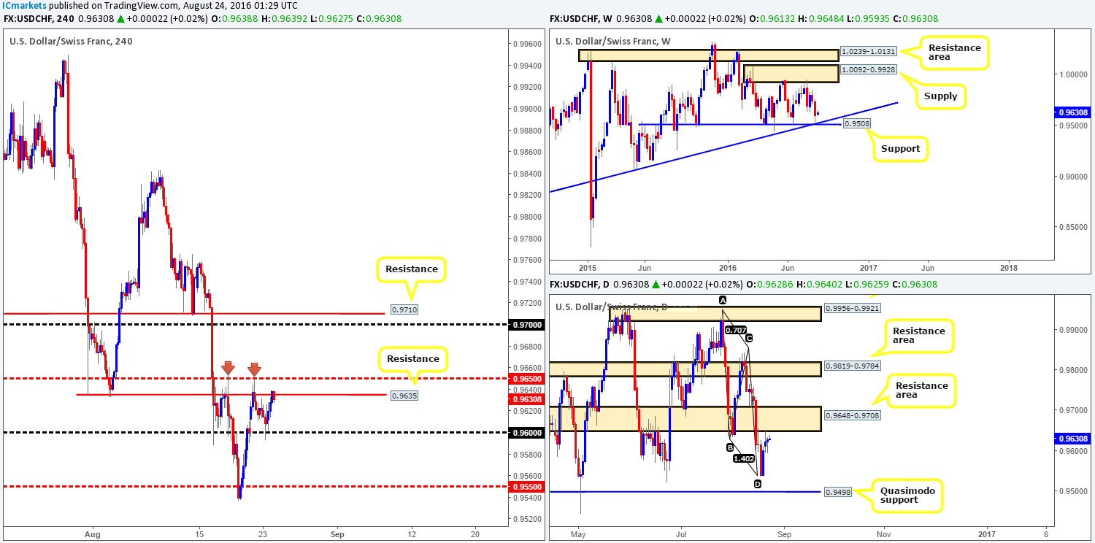
Task: Click the 1.00000 value on weekly price axis
Action: click(1074, 74)
